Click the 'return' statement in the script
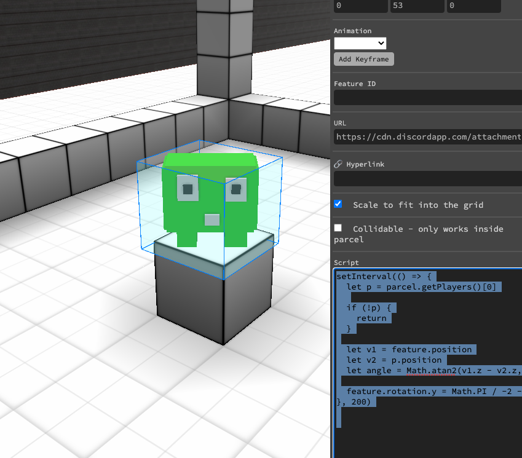The image size is (522, 458). tap(371, 318)
